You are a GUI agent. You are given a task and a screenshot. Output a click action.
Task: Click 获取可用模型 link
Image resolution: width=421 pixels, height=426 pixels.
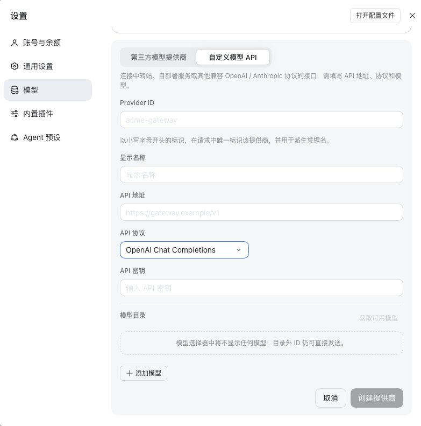click(379, 318)
